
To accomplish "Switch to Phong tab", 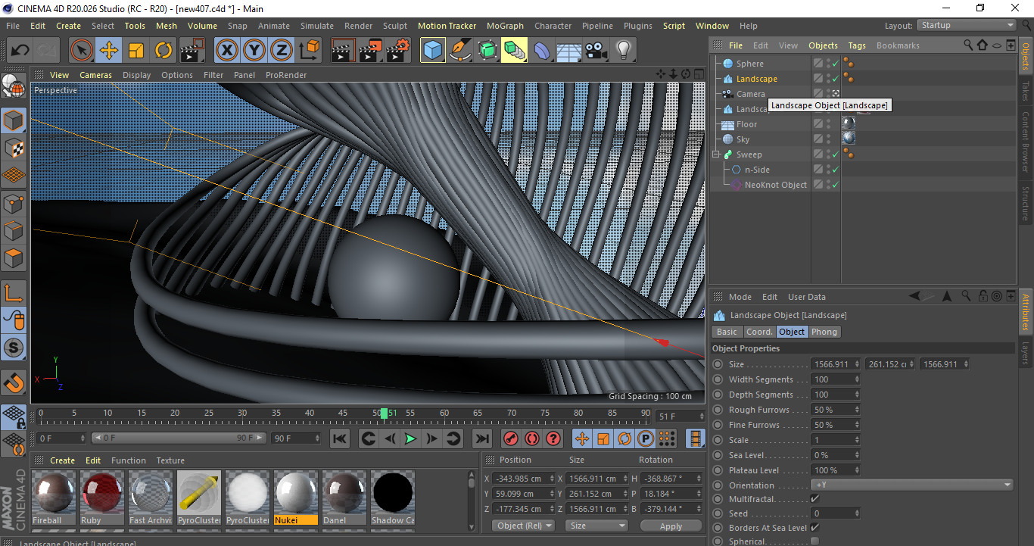I will tap(824, 332).
